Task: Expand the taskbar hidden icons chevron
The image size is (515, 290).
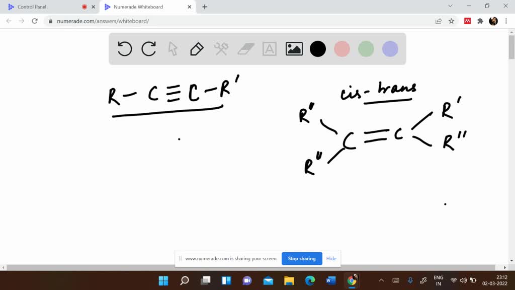Action: click(381, 280)
